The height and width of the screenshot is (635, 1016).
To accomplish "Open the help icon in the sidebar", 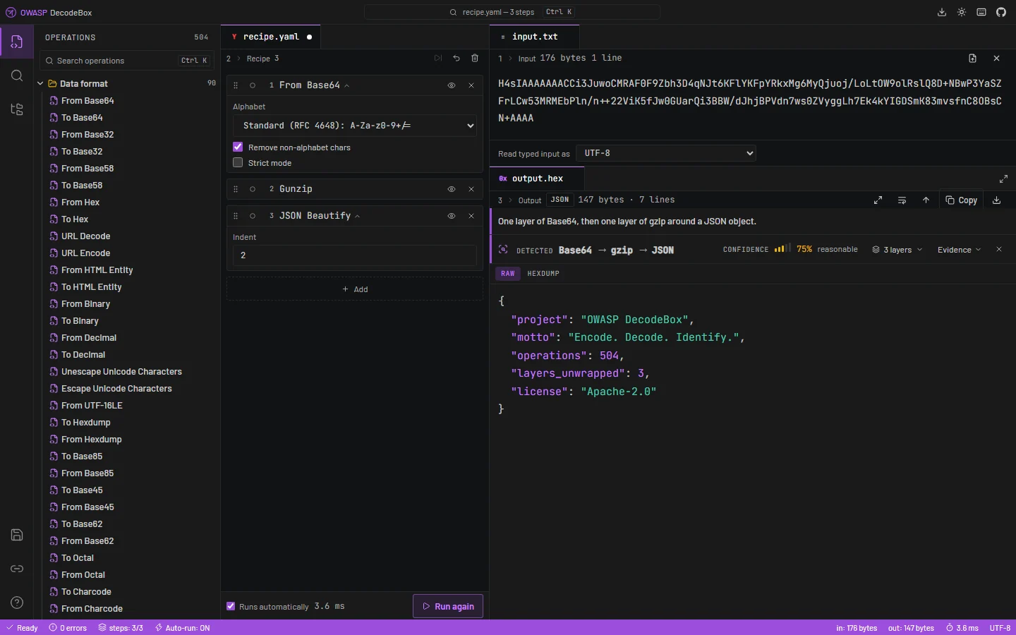I will 17,603.
